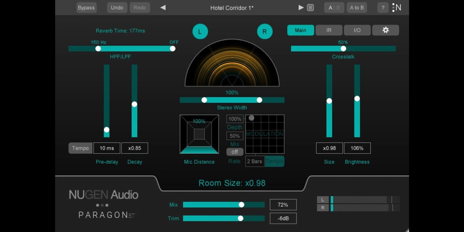Open the settings gear tab

click(385, 30)
